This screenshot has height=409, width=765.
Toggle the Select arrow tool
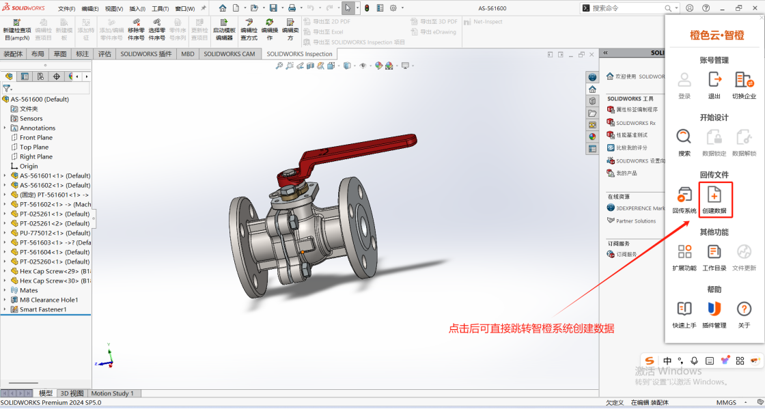tap(347, 8)
